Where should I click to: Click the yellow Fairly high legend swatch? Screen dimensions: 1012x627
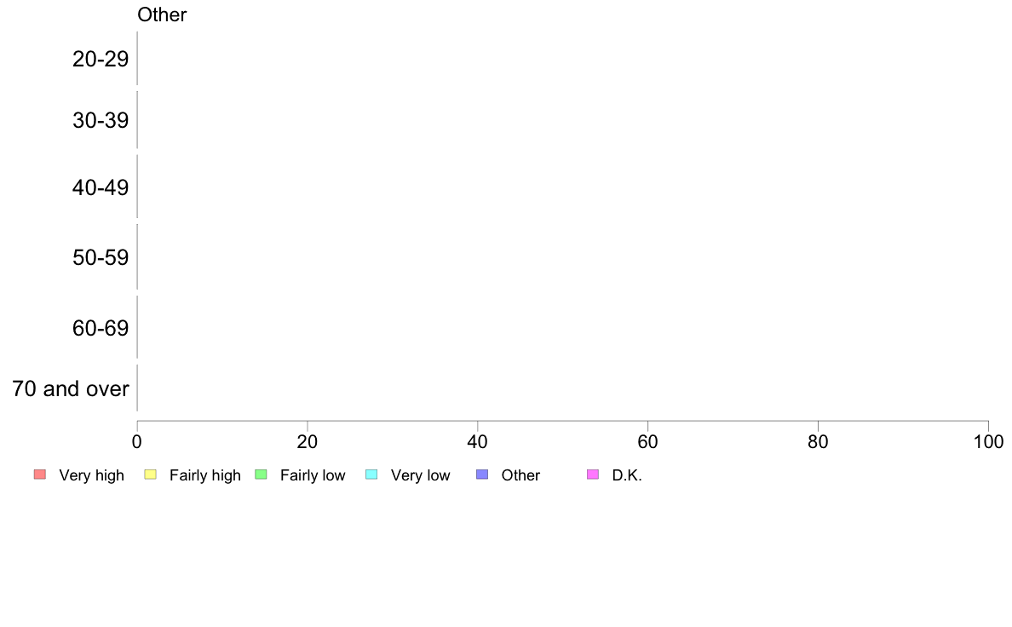(x=151, y=475)
